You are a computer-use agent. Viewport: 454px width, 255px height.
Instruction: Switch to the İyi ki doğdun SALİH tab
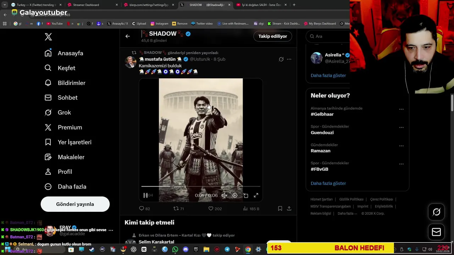(262, 5)
